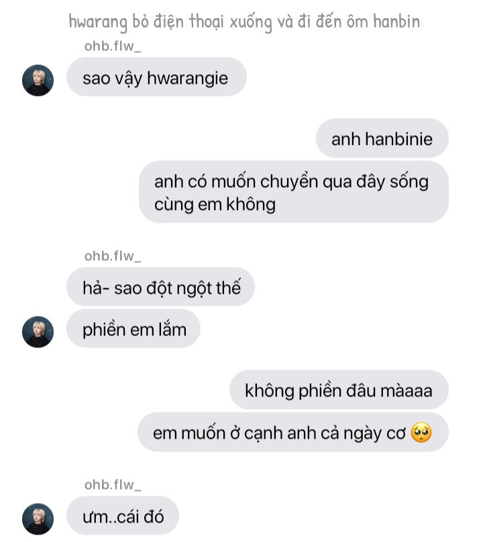The image size is (483, 542).
Task: Tap ohb.flw_ label above "hả- sao đột ngột thế"
Action: click(x=113, y=256)
